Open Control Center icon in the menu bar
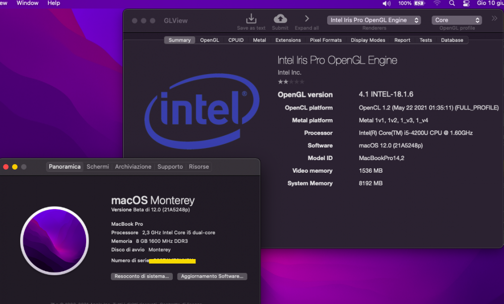This screenshot has height=304, width=504. (x=466, y=3)
